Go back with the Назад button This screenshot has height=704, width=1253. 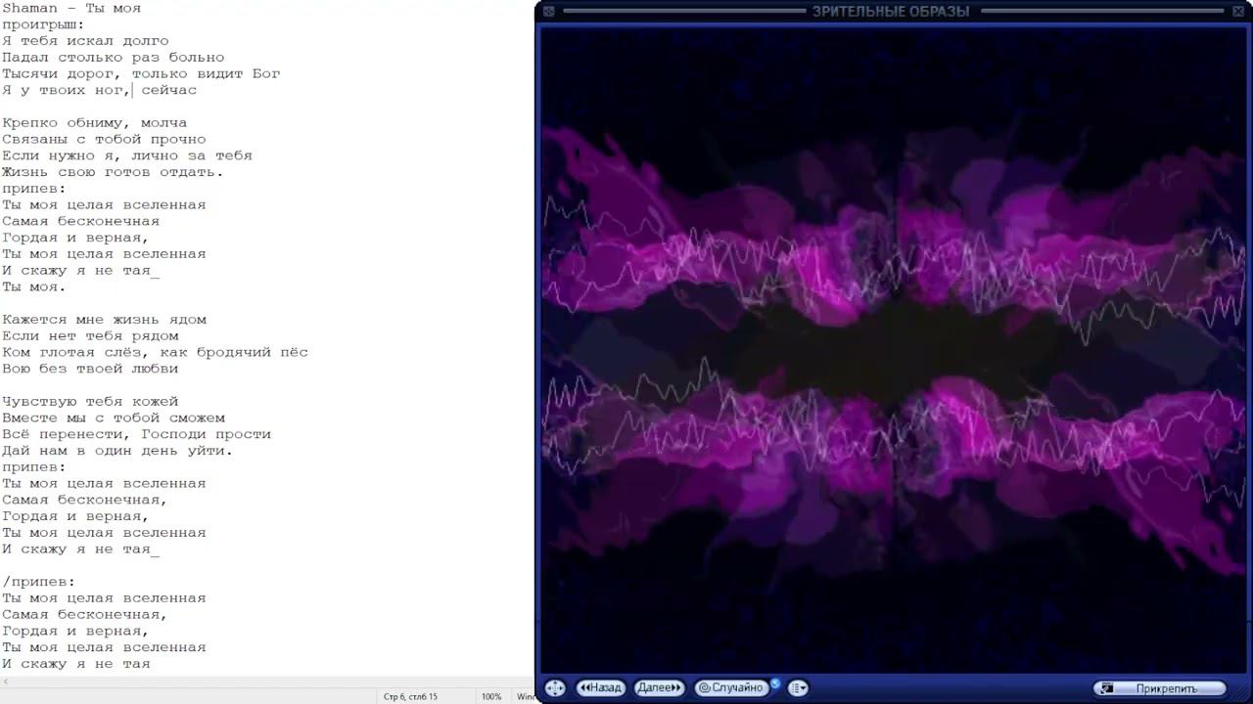click(600, 688)
